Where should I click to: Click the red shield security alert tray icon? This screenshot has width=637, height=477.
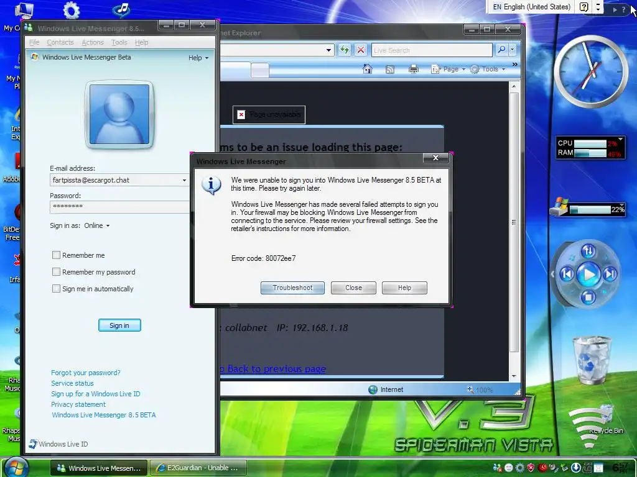tap(531, 468)
